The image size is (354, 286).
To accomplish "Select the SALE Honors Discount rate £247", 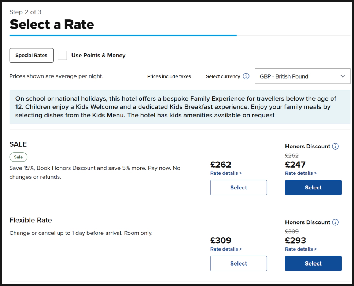I will click(x=313, y=188).
